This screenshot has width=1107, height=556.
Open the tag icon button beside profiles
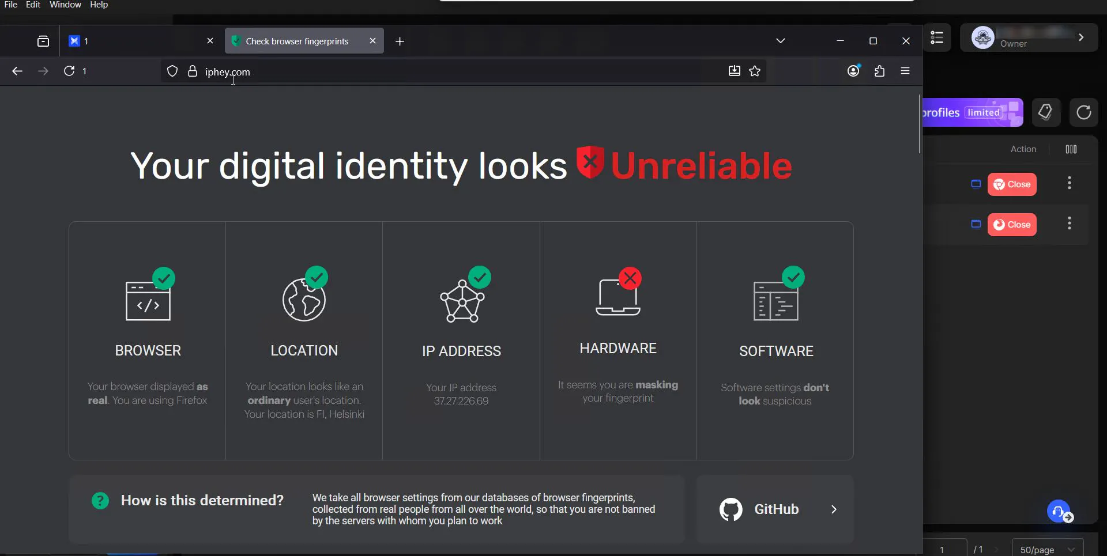pyautogui.click(x=1045, y=112)
